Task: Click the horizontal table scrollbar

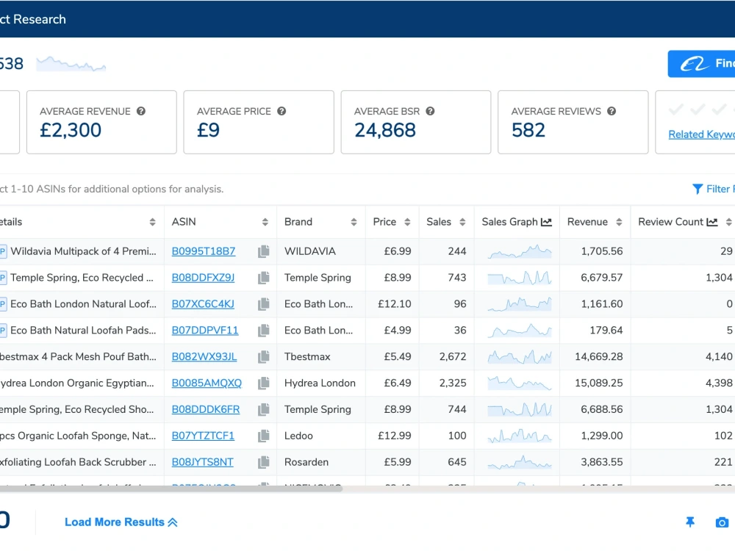Action: [171, 489]
